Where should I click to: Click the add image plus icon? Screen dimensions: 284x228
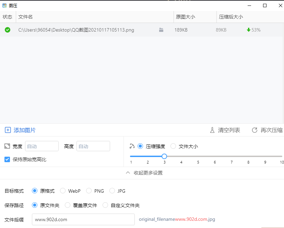[x=8, y=130]
